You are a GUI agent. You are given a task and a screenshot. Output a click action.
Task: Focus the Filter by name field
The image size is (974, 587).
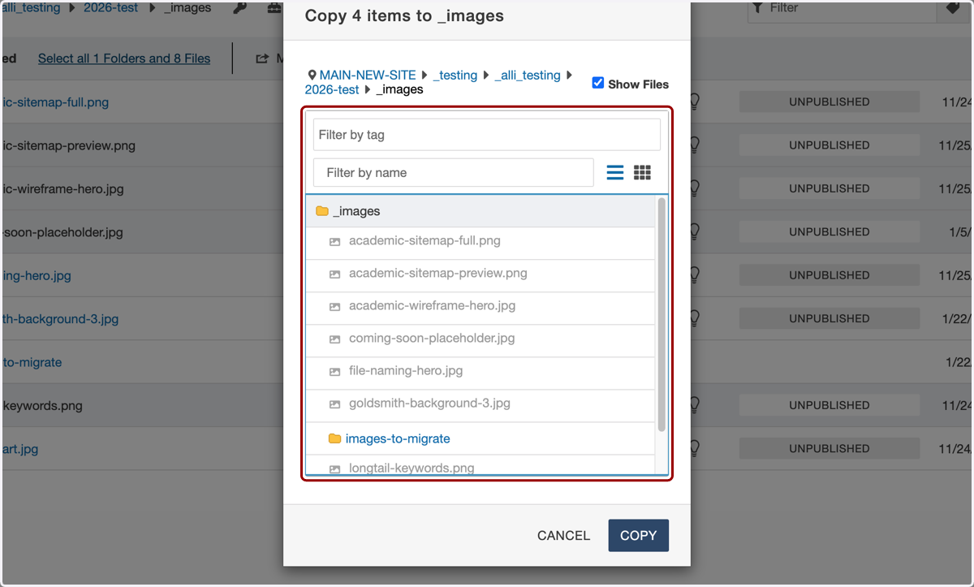pos(454,172)
